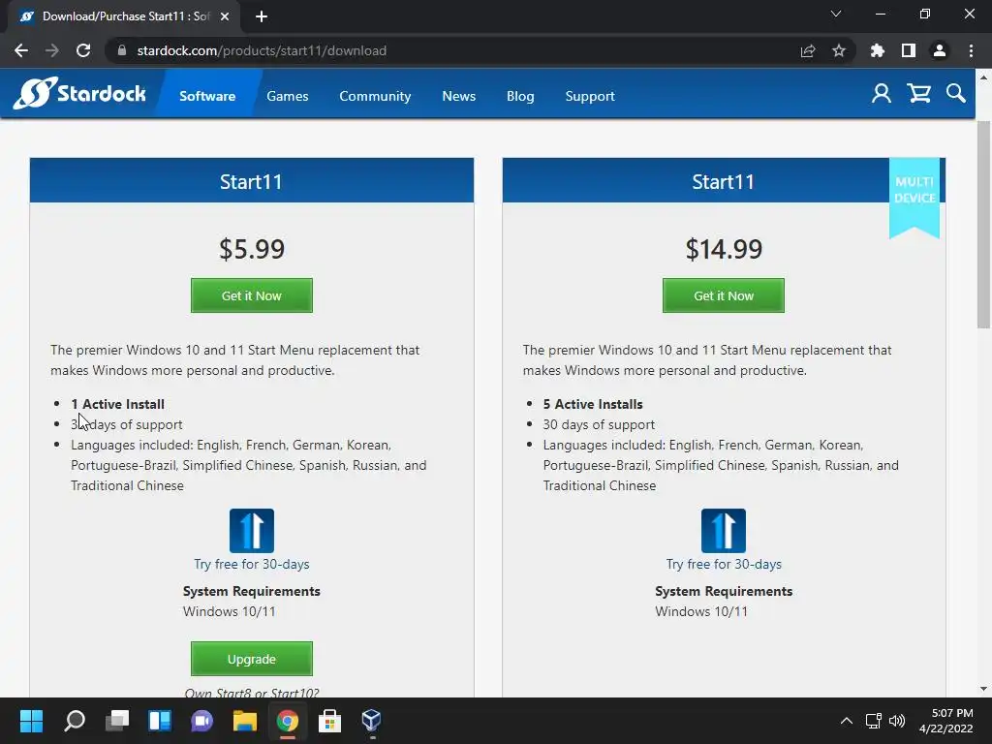Click the site search magnifier icon
Image resolution: width=992 pixels, height=744 pixels.
(956, 94)
